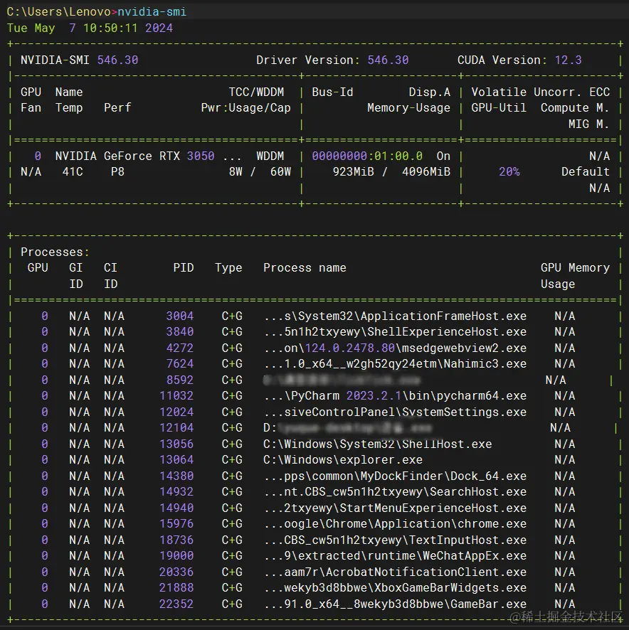Select PID 20336
Viewport: 629px width, 630px height.
pos(176,572)
